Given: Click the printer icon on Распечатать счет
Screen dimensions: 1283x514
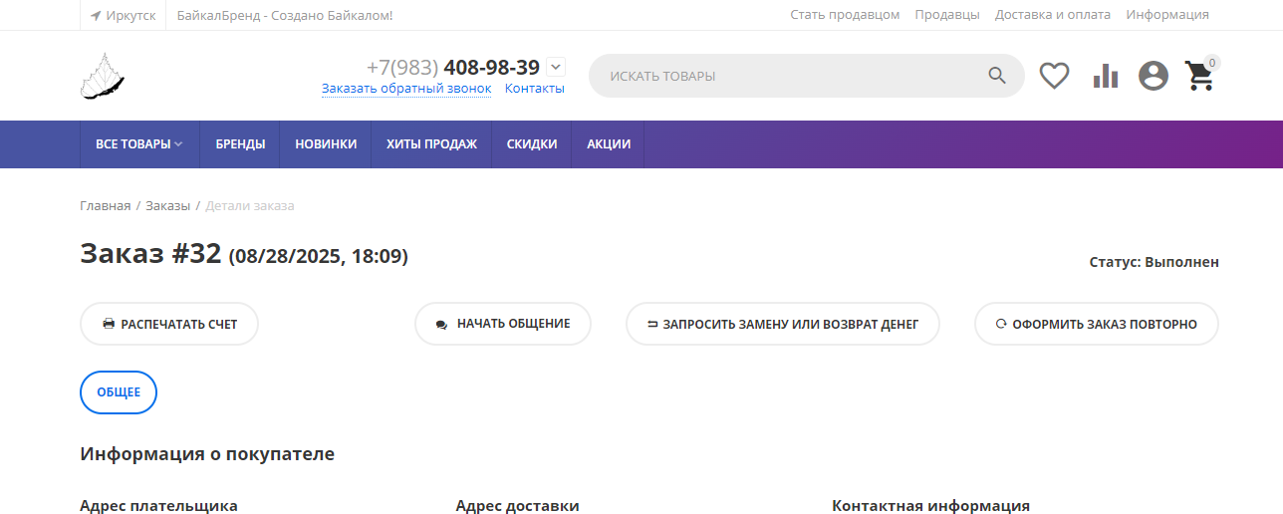Looking at the screenshot, I should [x=109, y=324].
